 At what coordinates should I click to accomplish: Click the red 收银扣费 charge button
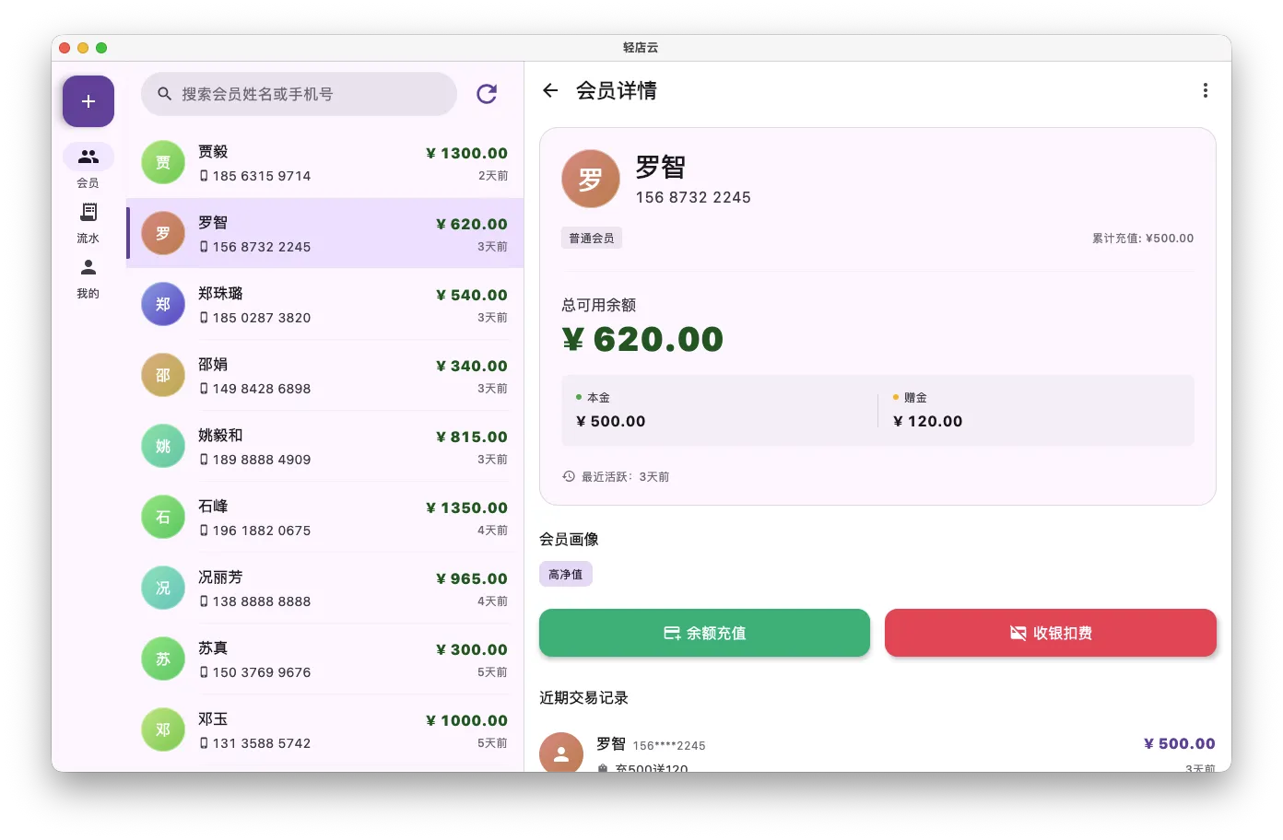tap(1050, 633)
